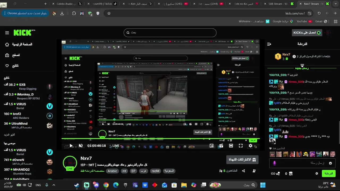Open Epic Games from the taskbar
The width and height of the screenshot is (340, 191).
[x=125, y=185]
